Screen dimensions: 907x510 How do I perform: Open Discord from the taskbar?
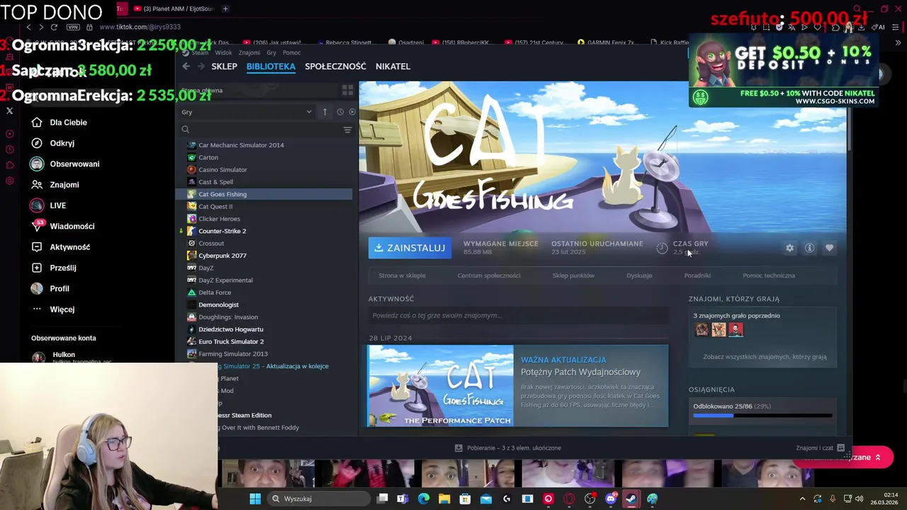pyautogui.click(x=611, y=499)
